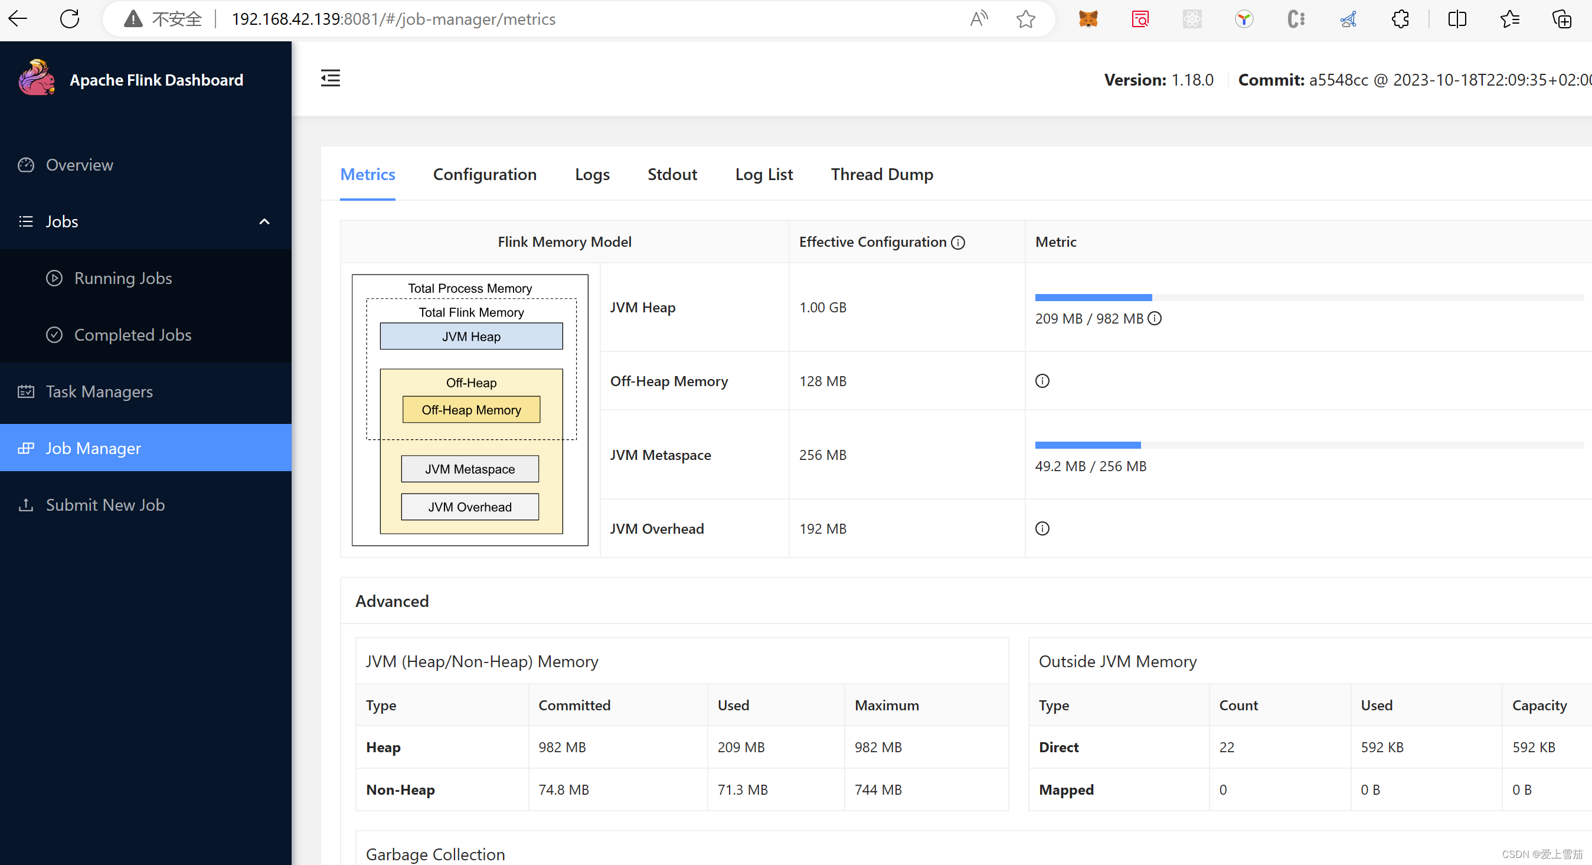Click the Running Jobs play icon
1592x865 pixels.
tap(54, 278)
